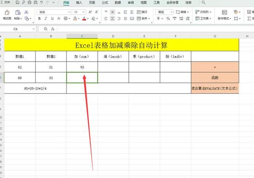The image size is (254, 178).
Task: Click the formula bar input field
Action: (x=156, y=29)
